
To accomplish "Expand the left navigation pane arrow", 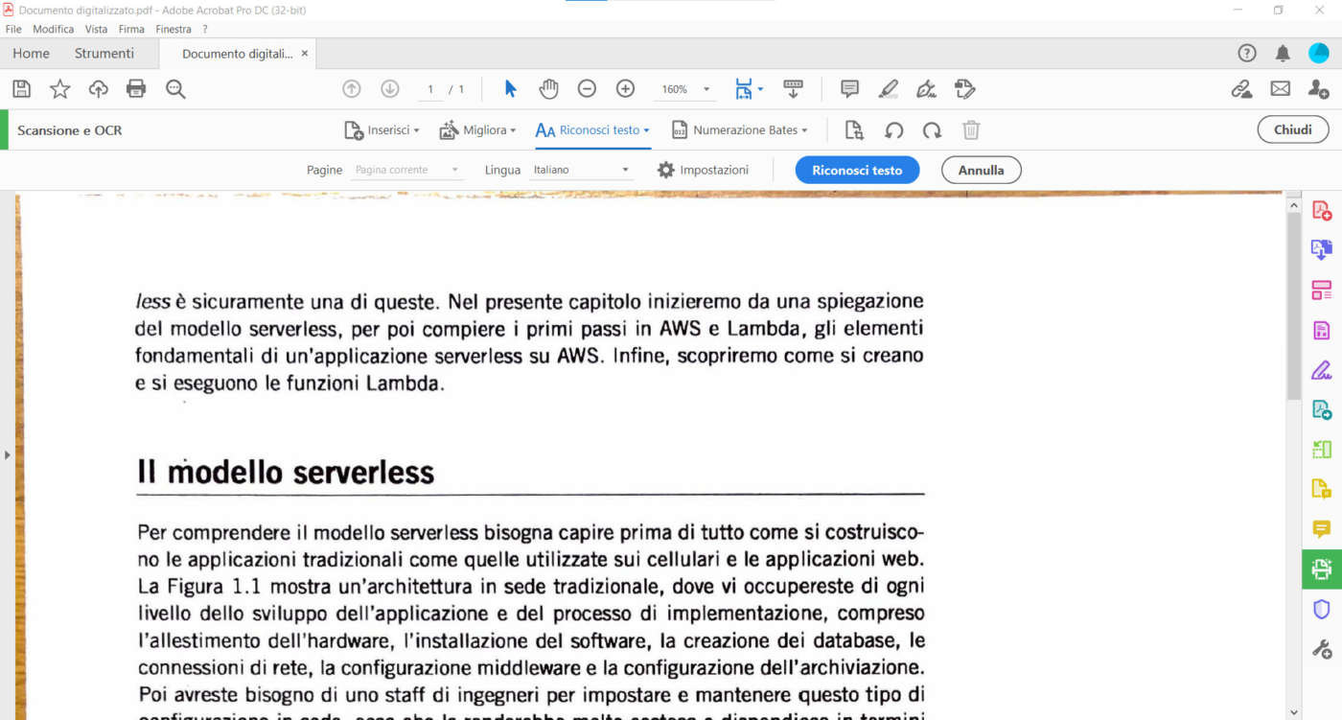I will 8,454.
